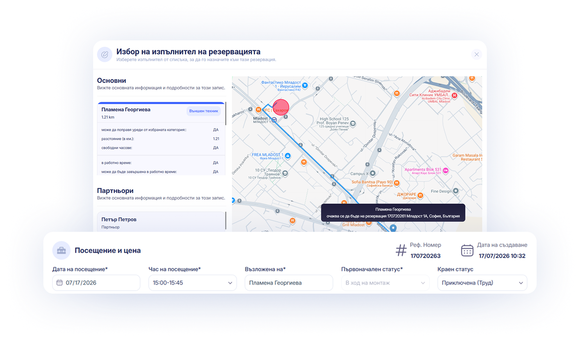Viewport: 580px width, 340px height.
Task: Click the Сити Клиник hospital pin
Action: click(x=455, y=95)
